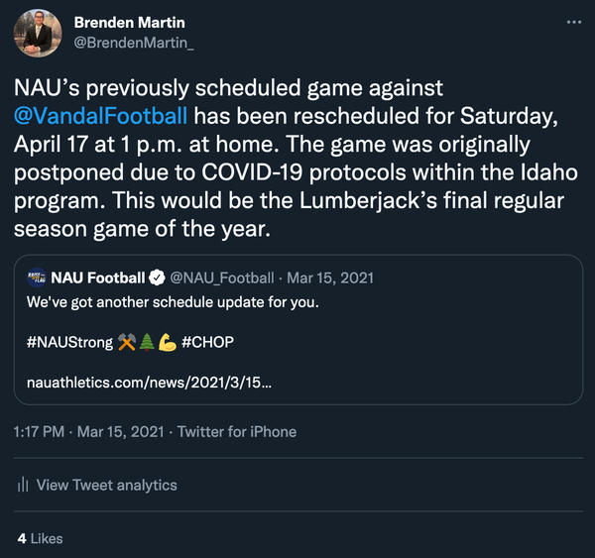This screenshot has height=558, width=595.
Task: Click the Twitter for iPhone source label
Action: tap(236, 431)
